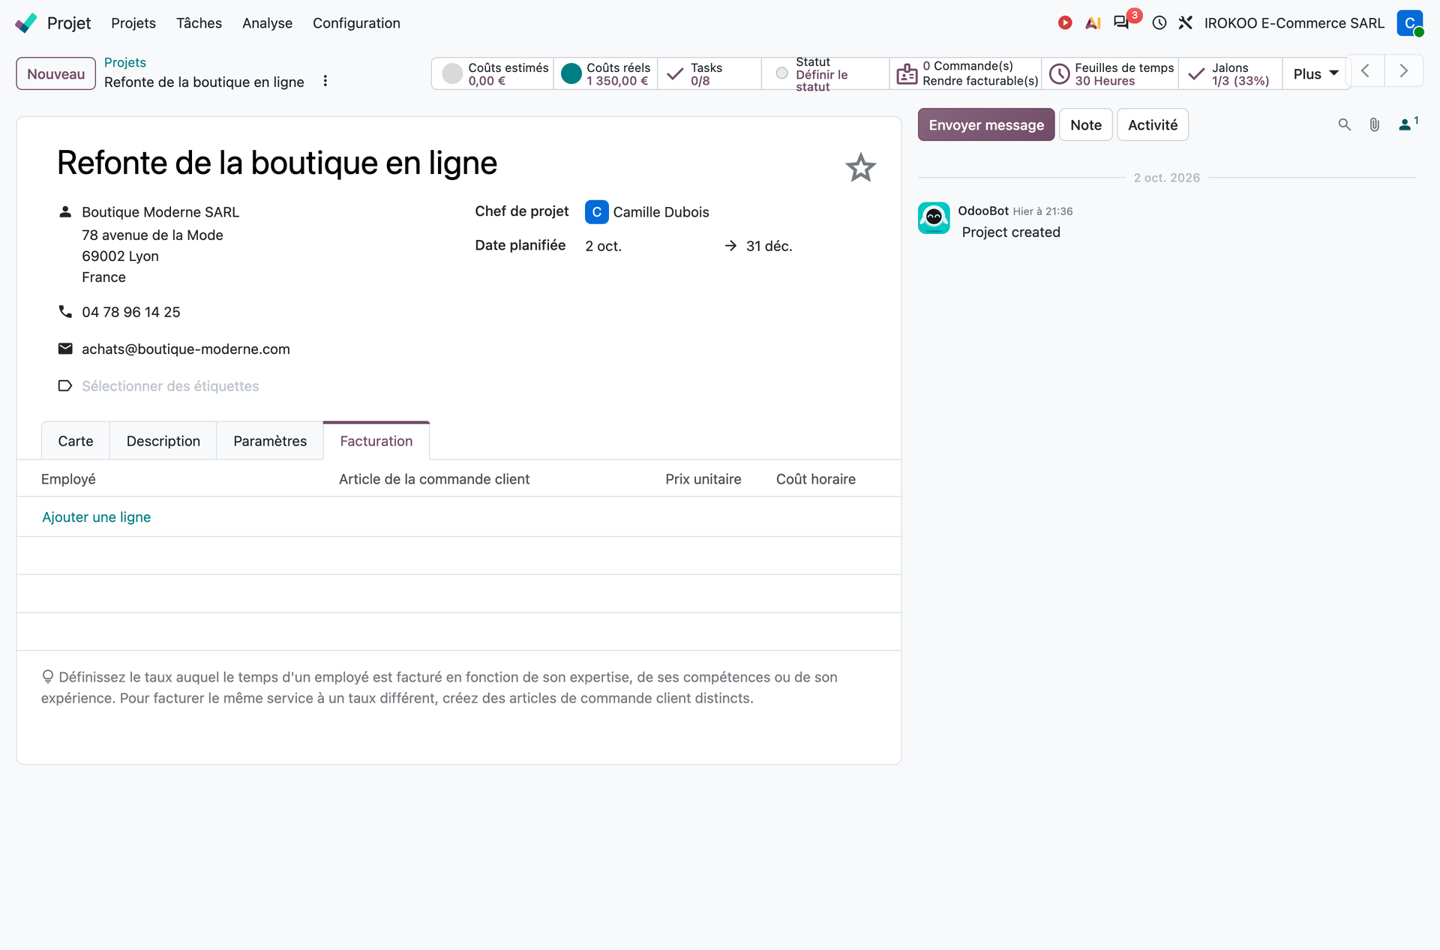Click the 31 déc. end date field

tap(769, 246)
